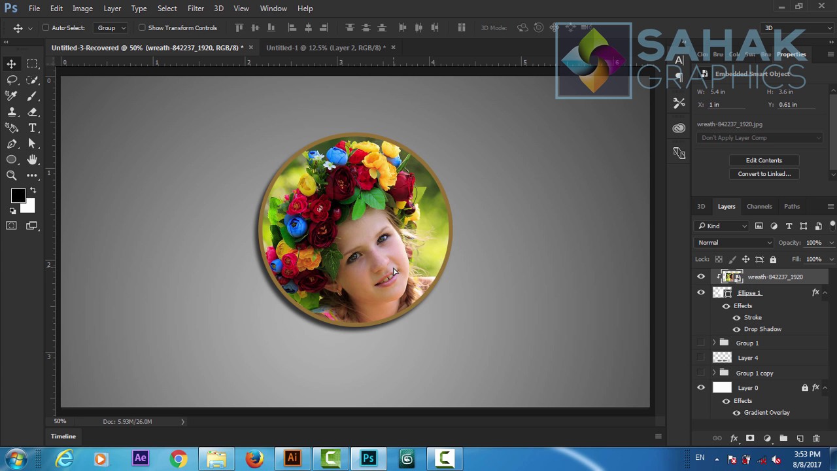Image resolution: width=837 pixels, height=471 pixels.
Task: Open the Filter menu
Action: pyautogui.click(x=196, y=9)
